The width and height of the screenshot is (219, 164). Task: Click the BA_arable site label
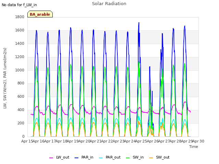pyautogui.click(x=40, y=14)
